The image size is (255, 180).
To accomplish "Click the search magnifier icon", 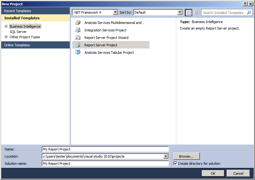I will coord(249,12).
